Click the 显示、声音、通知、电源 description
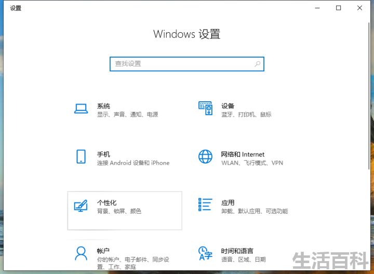 127,115
